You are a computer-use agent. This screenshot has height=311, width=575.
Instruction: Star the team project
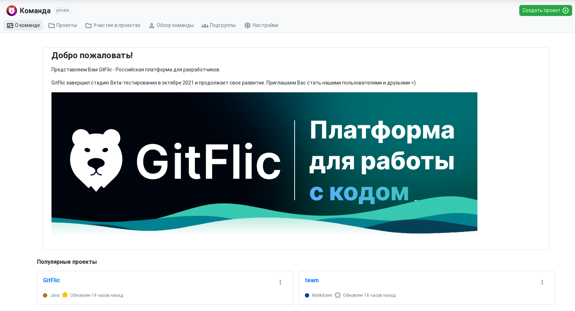(338, 295)
